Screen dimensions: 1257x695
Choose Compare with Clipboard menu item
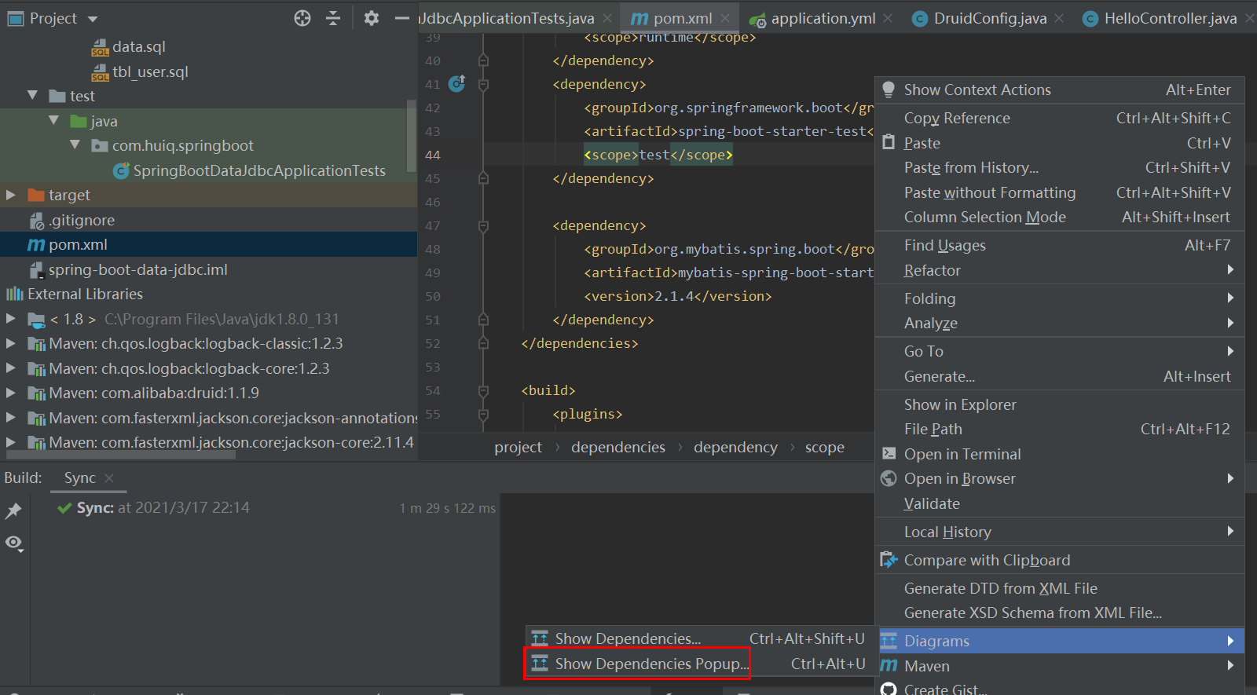(x=1060, y=561)
